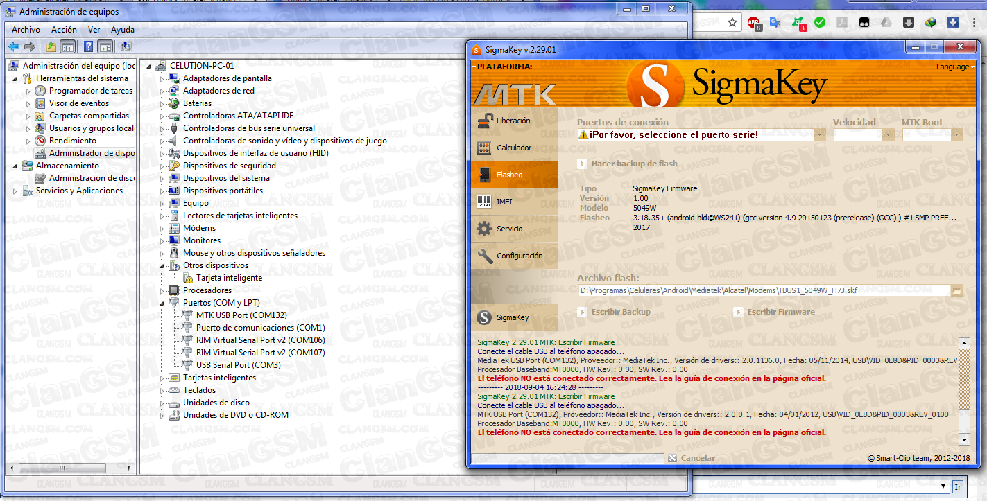987x501 pixels.
Task: Collapse the Otros dispositivos node
Action: (162, 265)
